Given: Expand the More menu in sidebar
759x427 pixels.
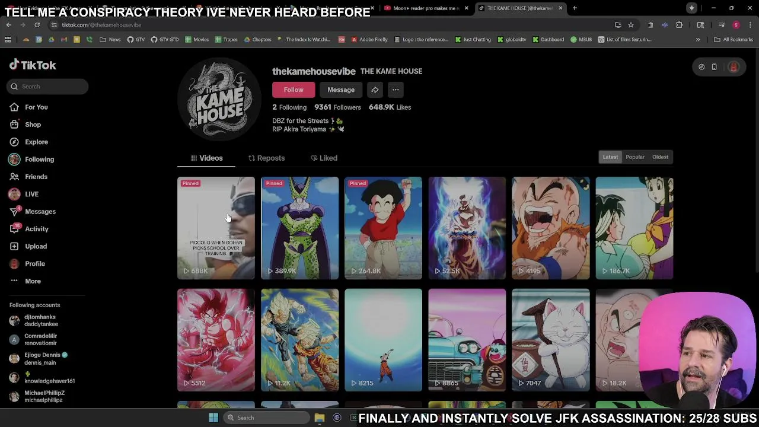Looking at the screenshot, I should (33, 281).
